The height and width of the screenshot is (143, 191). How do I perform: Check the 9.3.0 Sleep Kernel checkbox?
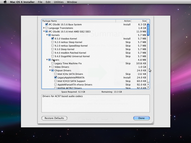click(53, 49)
